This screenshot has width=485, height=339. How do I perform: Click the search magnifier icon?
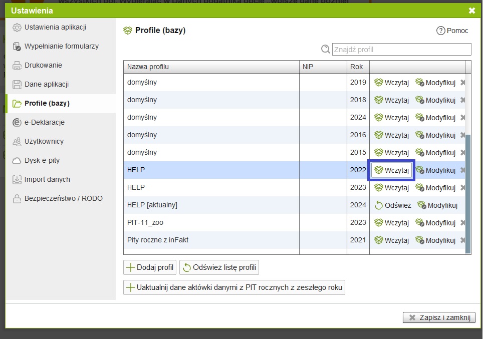[326, 49]
